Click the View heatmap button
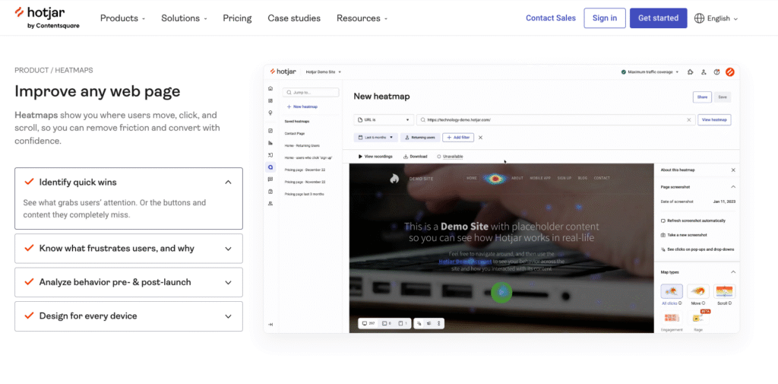 click(714, 119)
